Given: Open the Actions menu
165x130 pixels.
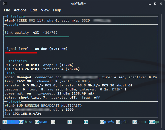Looking at the screenshot, I should tap(20, 10).
